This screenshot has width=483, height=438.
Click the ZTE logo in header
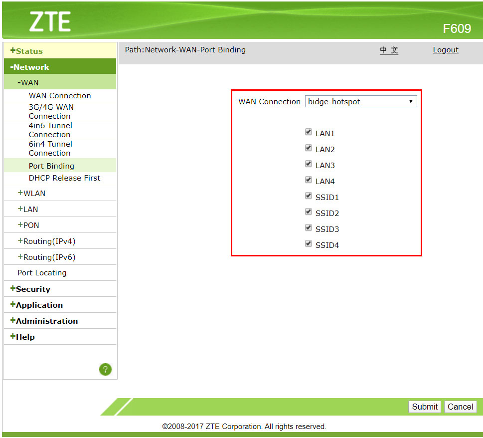coord(50,22)
